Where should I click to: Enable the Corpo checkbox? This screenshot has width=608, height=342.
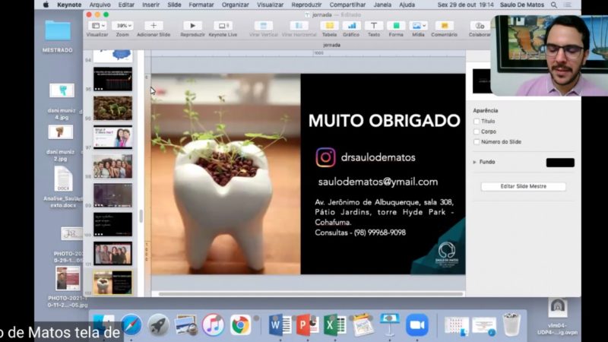(x=477, y=131)
